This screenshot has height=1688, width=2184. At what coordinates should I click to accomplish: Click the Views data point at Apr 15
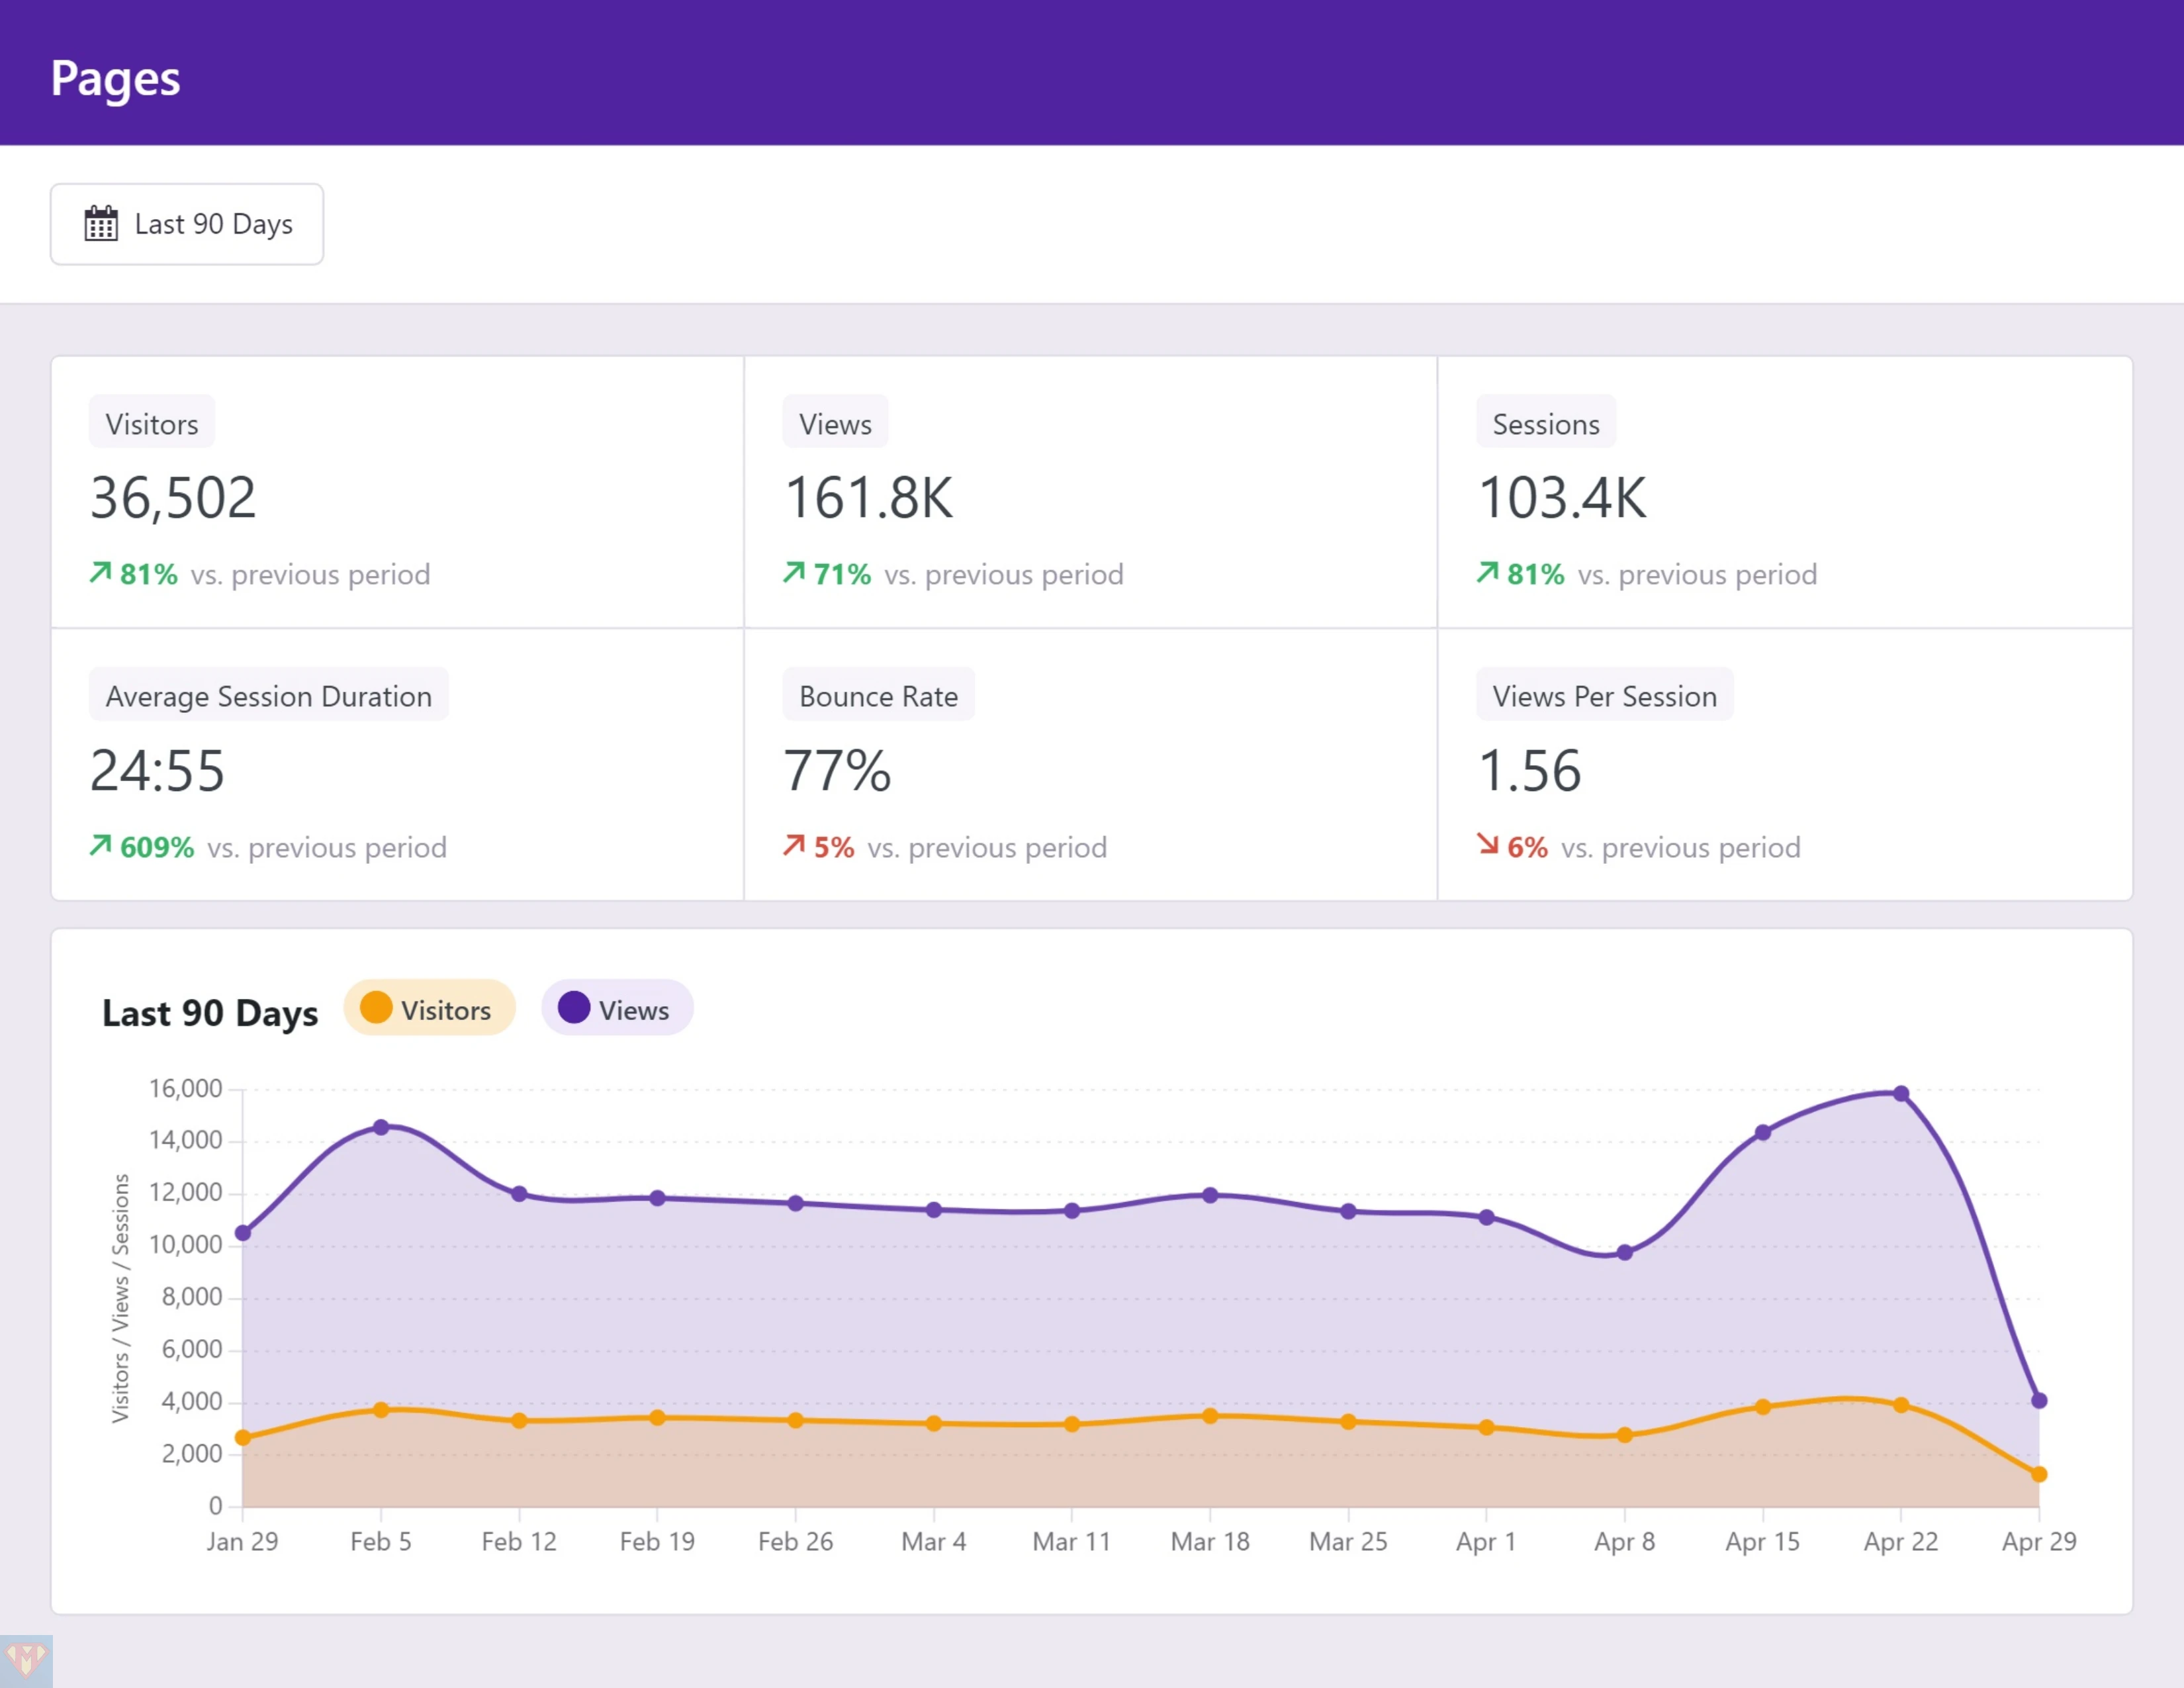click(x=1763, y=1133)
